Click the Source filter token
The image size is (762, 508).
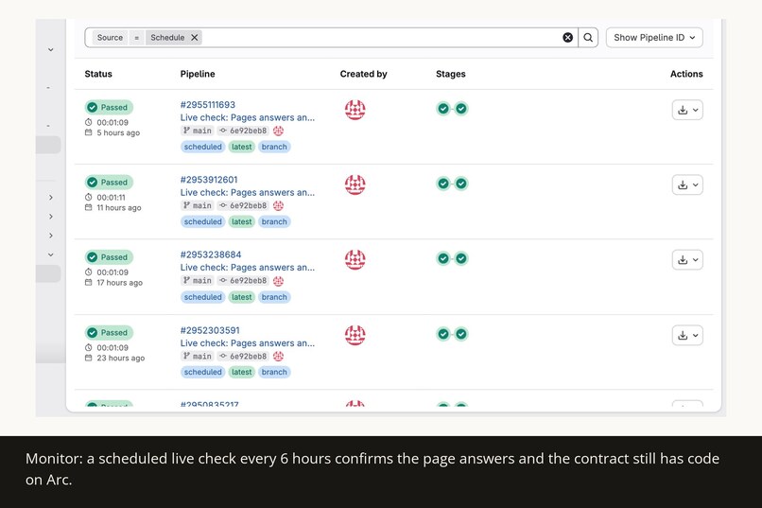click(x=110, y=38)
